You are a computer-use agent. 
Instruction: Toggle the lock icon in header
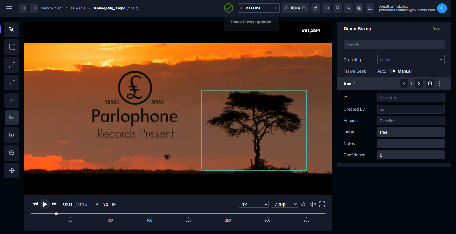click(316, 8)
